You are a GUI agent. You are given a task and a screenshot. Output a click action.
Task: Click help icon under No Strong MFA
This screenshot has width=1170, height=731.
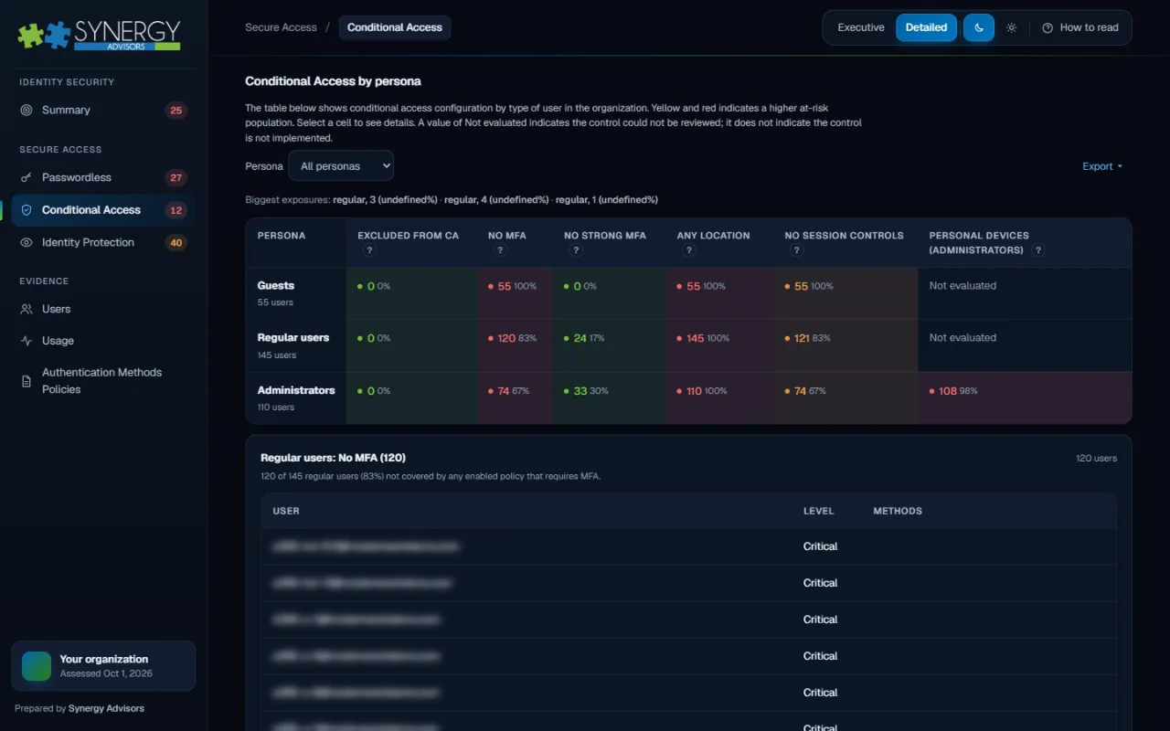click(x=577, y=250)
